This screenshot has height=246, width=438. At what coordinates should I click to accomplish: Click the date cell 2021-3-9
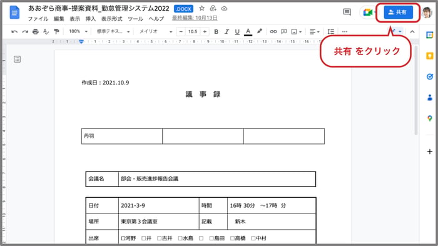click(x=159, y=205)
